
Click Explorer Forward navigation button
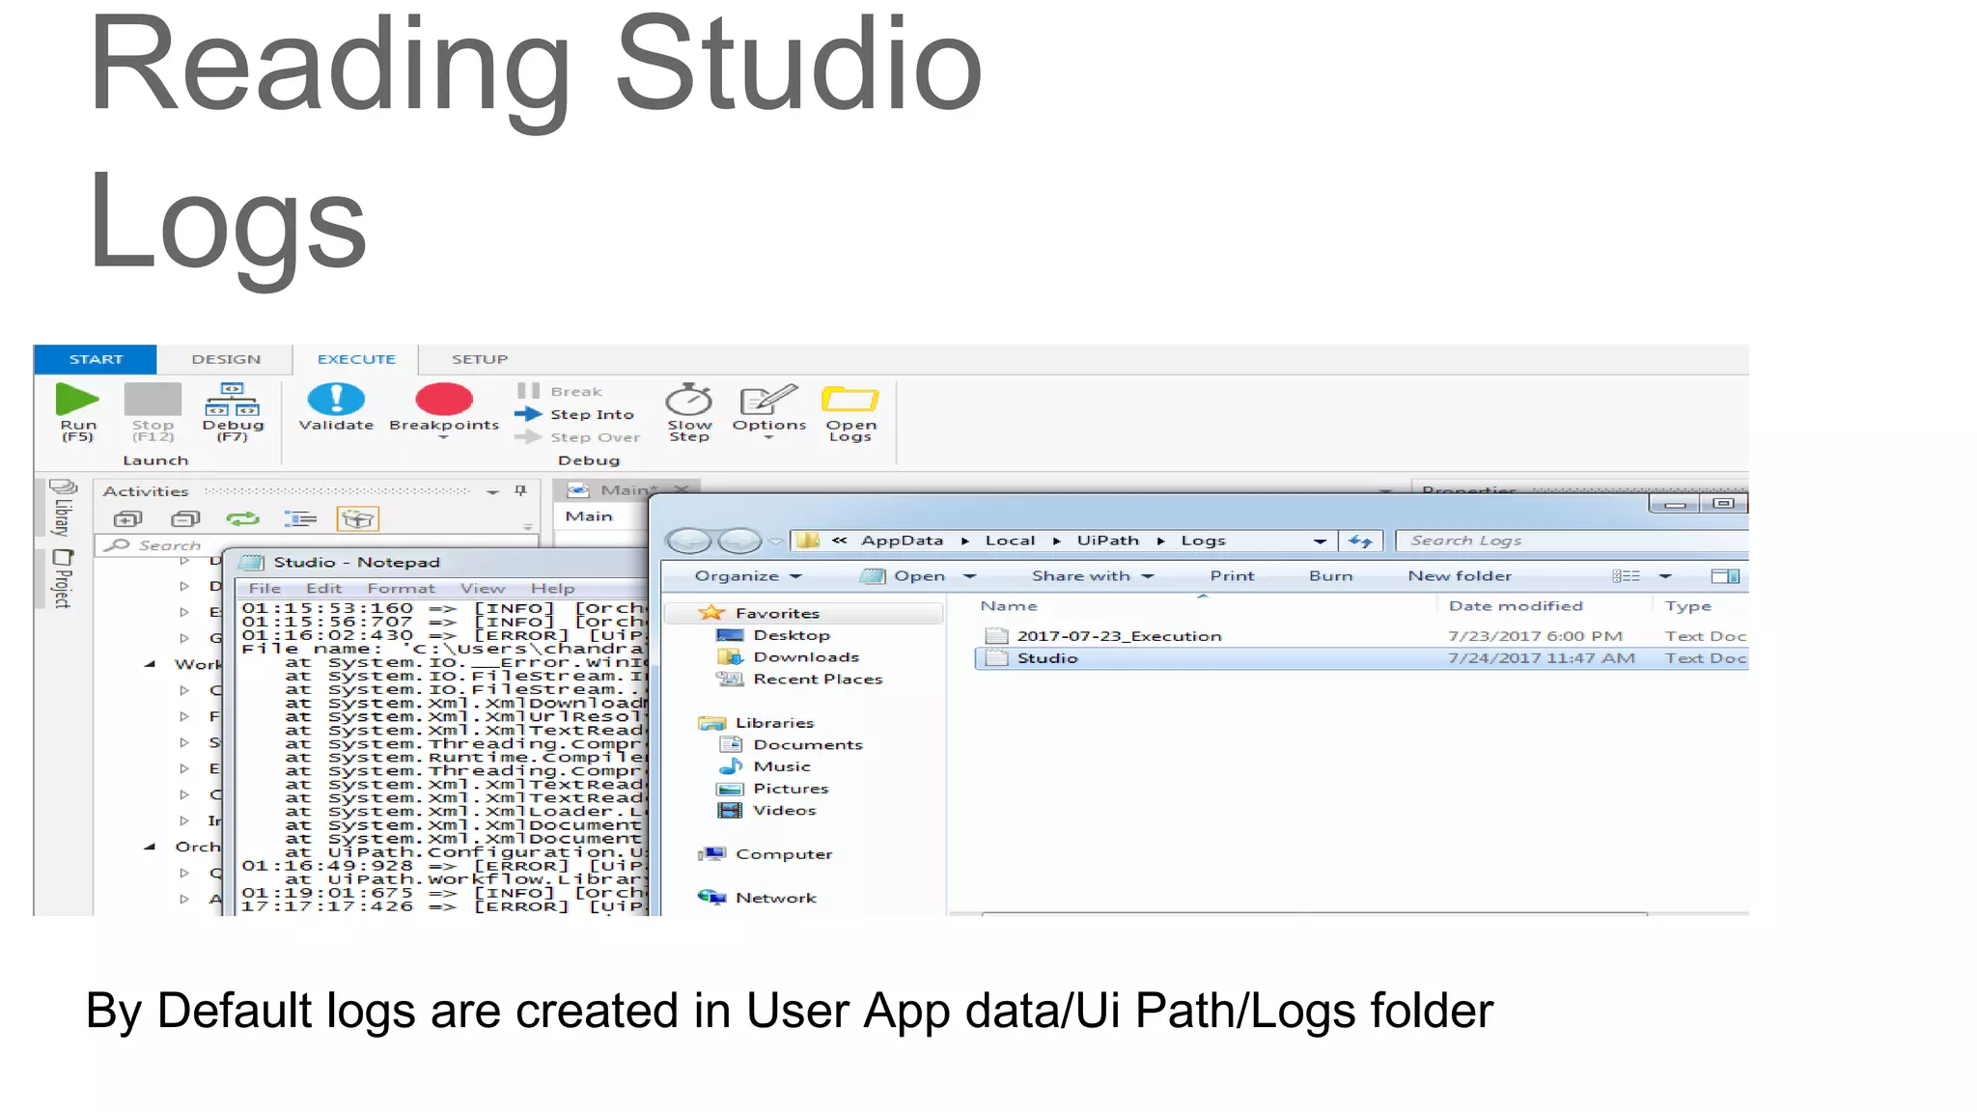point(739,541)
